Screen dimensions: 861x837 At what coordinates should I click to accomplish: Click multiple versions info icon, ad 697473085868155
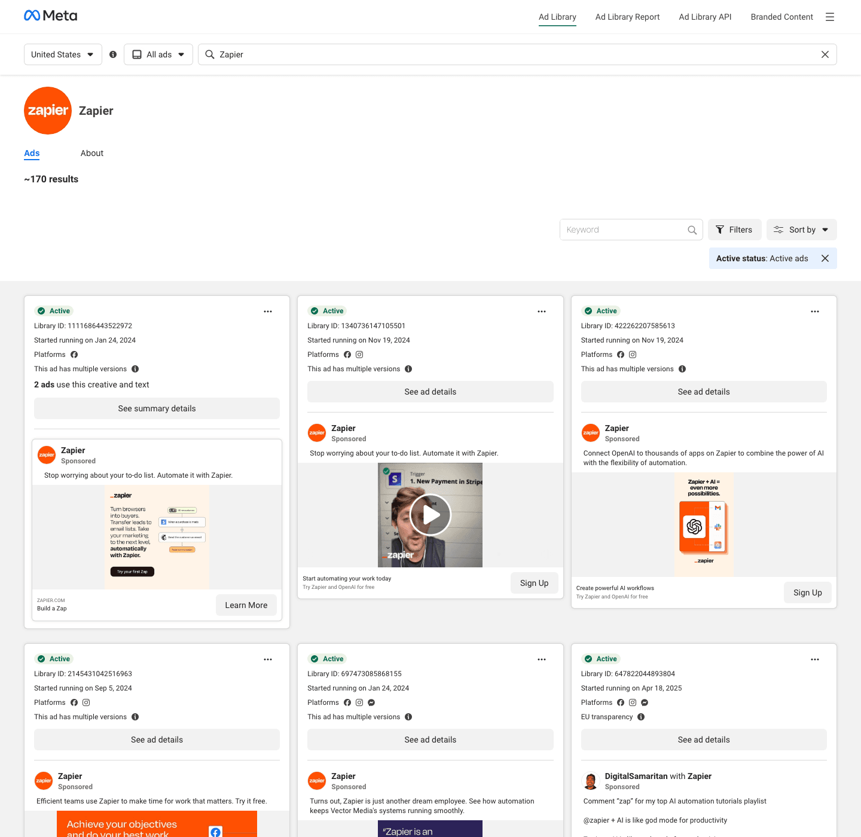(408, 717)
